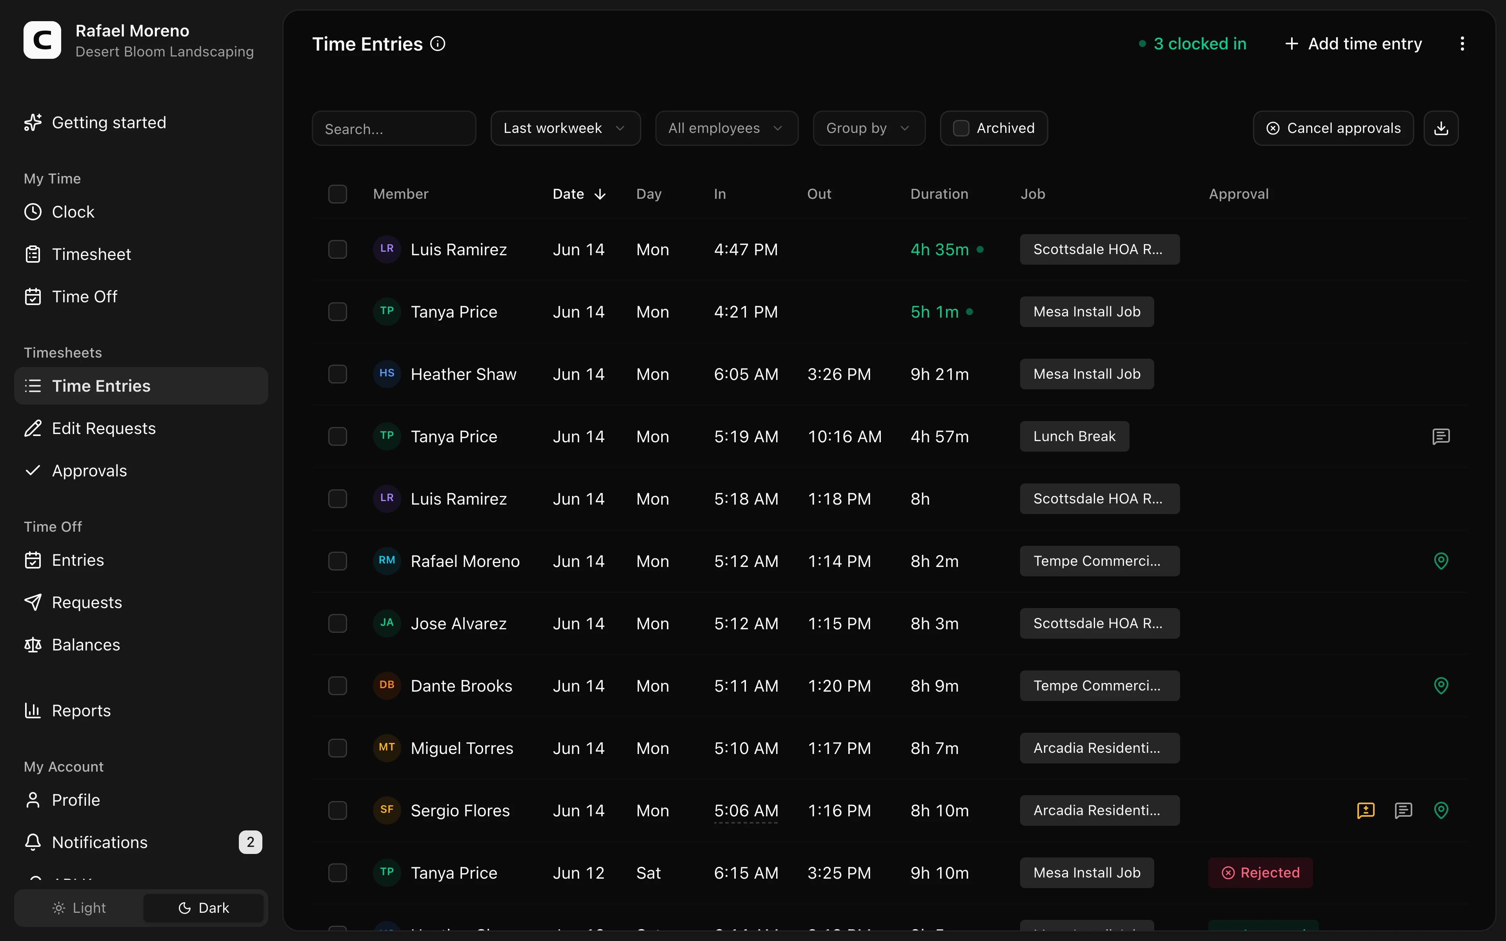Image resolution: width=1506 pixels, height=941 pixels.
Task: Click the SF avatar for Sergio Flores
Action: pos(386,810)
